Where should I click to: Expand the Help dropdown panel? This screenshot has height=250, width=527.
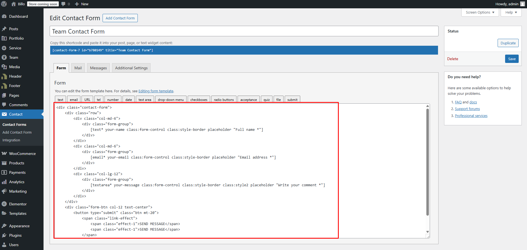coord(511,12)
